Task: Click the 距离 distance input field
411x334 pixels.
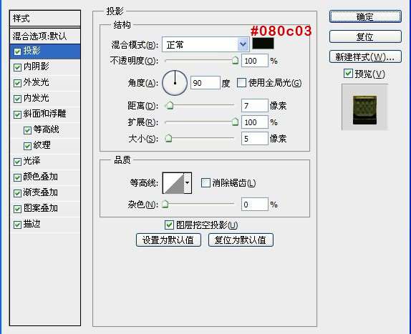Action: [255, 106]
